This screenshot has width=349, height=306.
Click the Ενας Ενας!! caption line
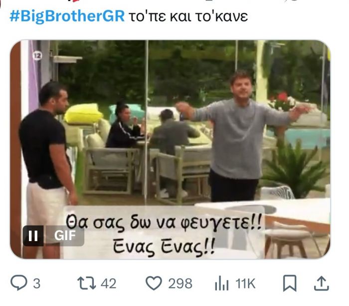pos(164,247)
